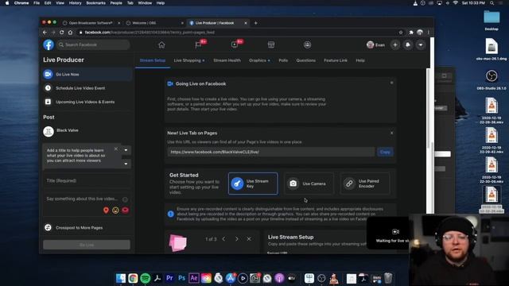Open the History menu in menu bar
The height and width of the screenshot is (286, 509).
click(x=75, y=3)
